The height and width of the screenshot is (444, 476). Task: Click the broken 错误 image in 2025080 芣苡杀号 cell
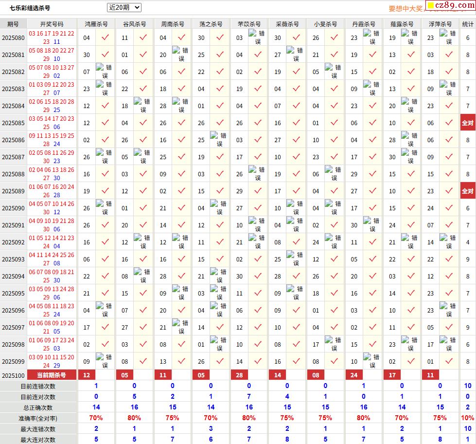pos(257,37)
